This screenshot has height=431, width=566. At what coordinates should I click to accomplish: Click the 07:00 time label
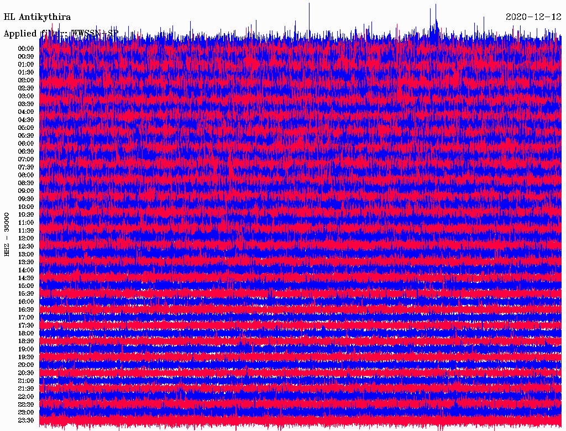(x=26, y=160)
